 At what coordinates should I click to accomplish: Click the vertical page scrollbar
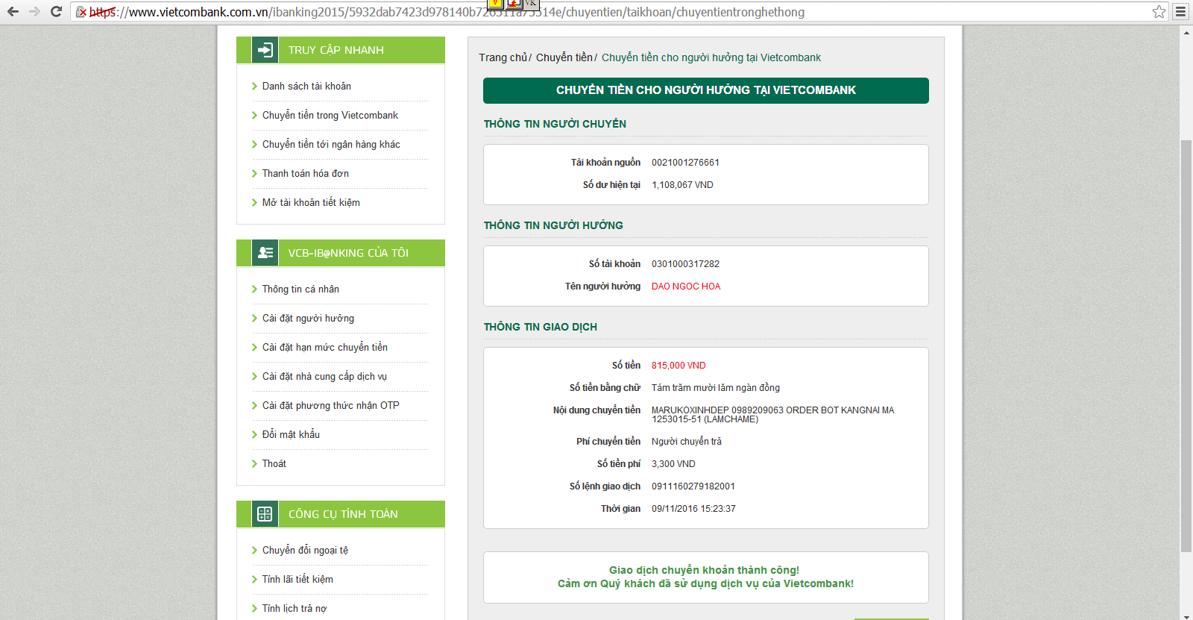(x=1186, y=343)
